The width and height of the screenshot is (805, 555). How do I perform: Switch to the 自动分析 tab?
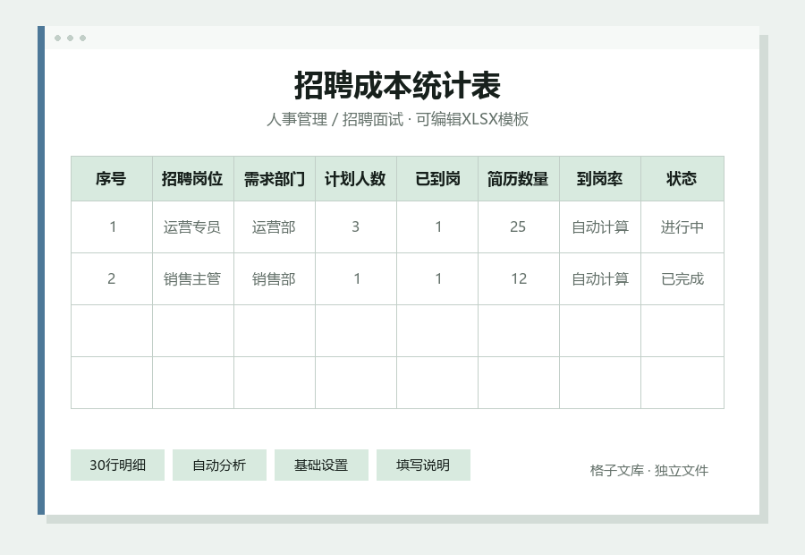[219, 465]
